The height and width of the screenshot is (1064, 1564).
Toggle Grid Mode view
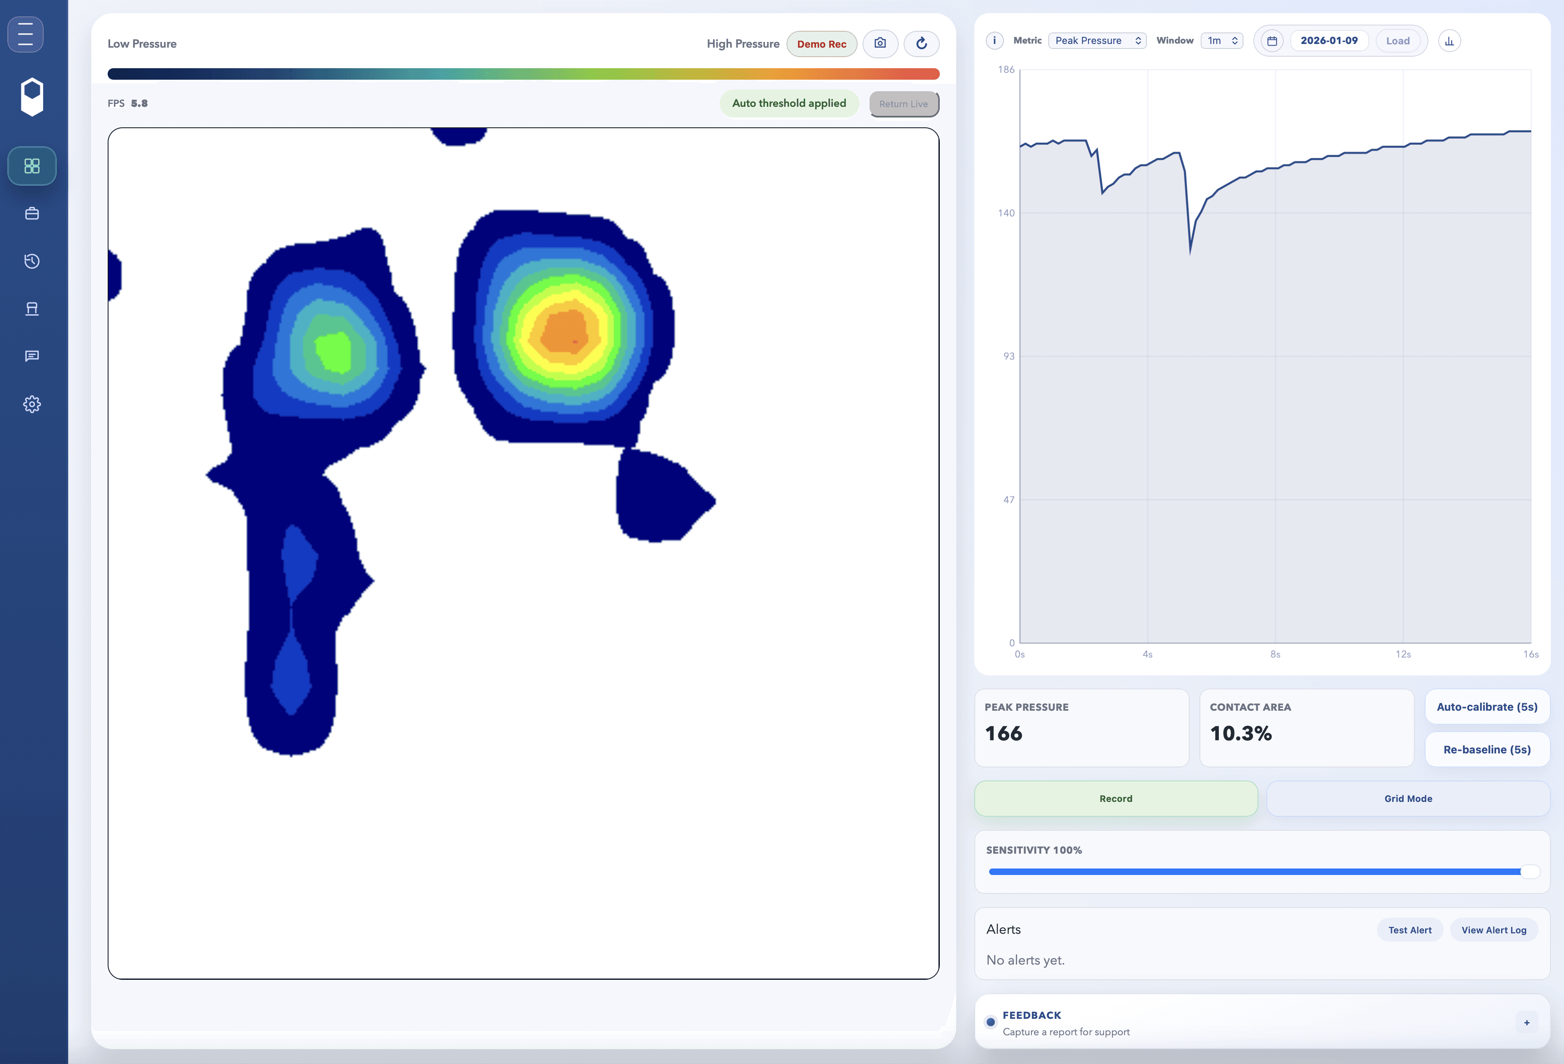click(1407, 798)
